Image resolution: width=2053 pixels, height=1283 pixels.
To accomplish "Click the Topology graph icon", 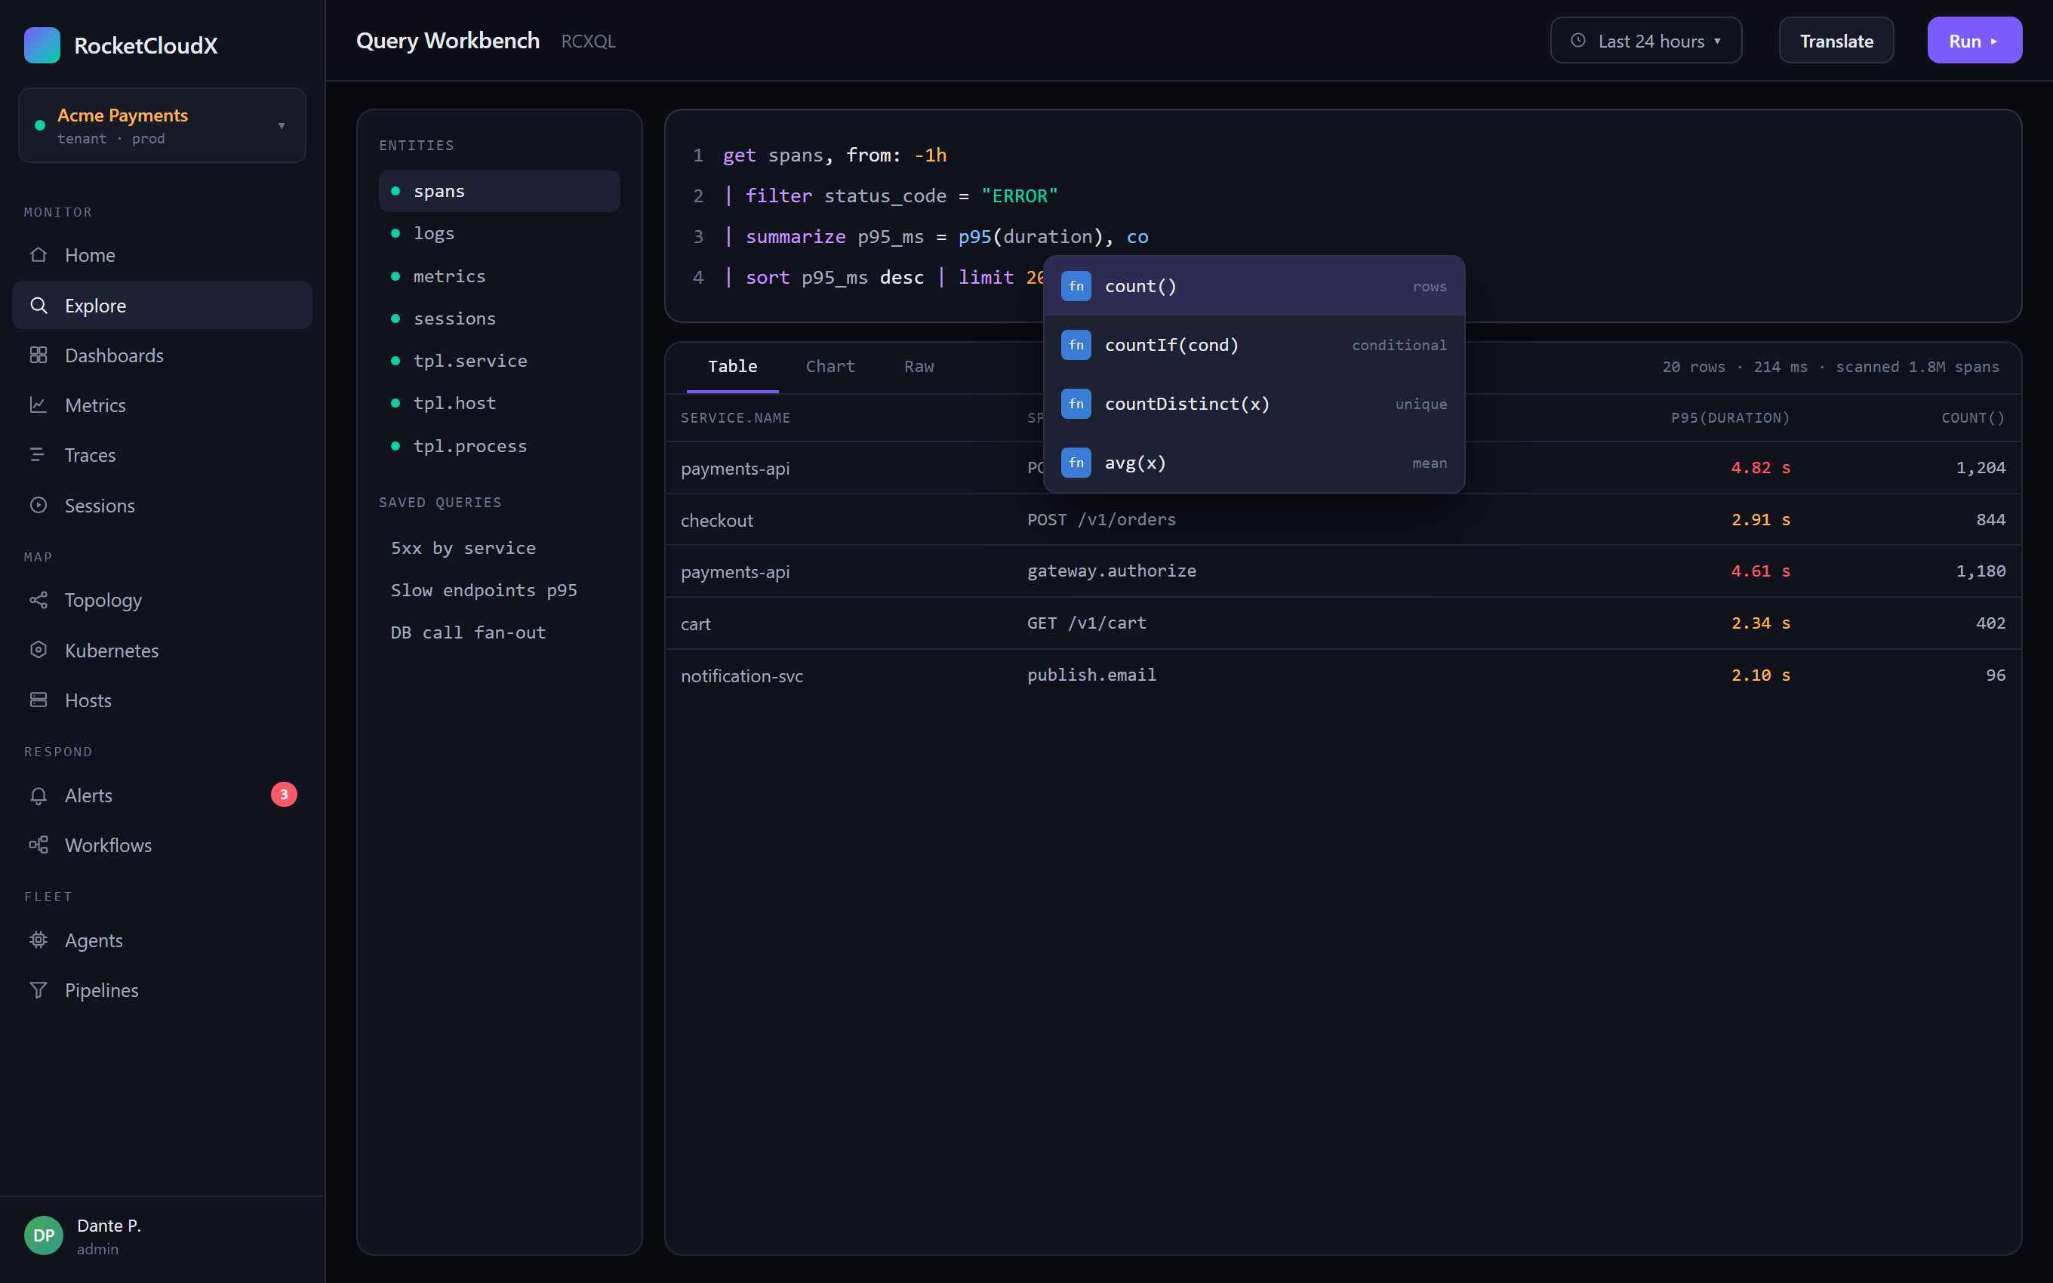I will [38, 600].
